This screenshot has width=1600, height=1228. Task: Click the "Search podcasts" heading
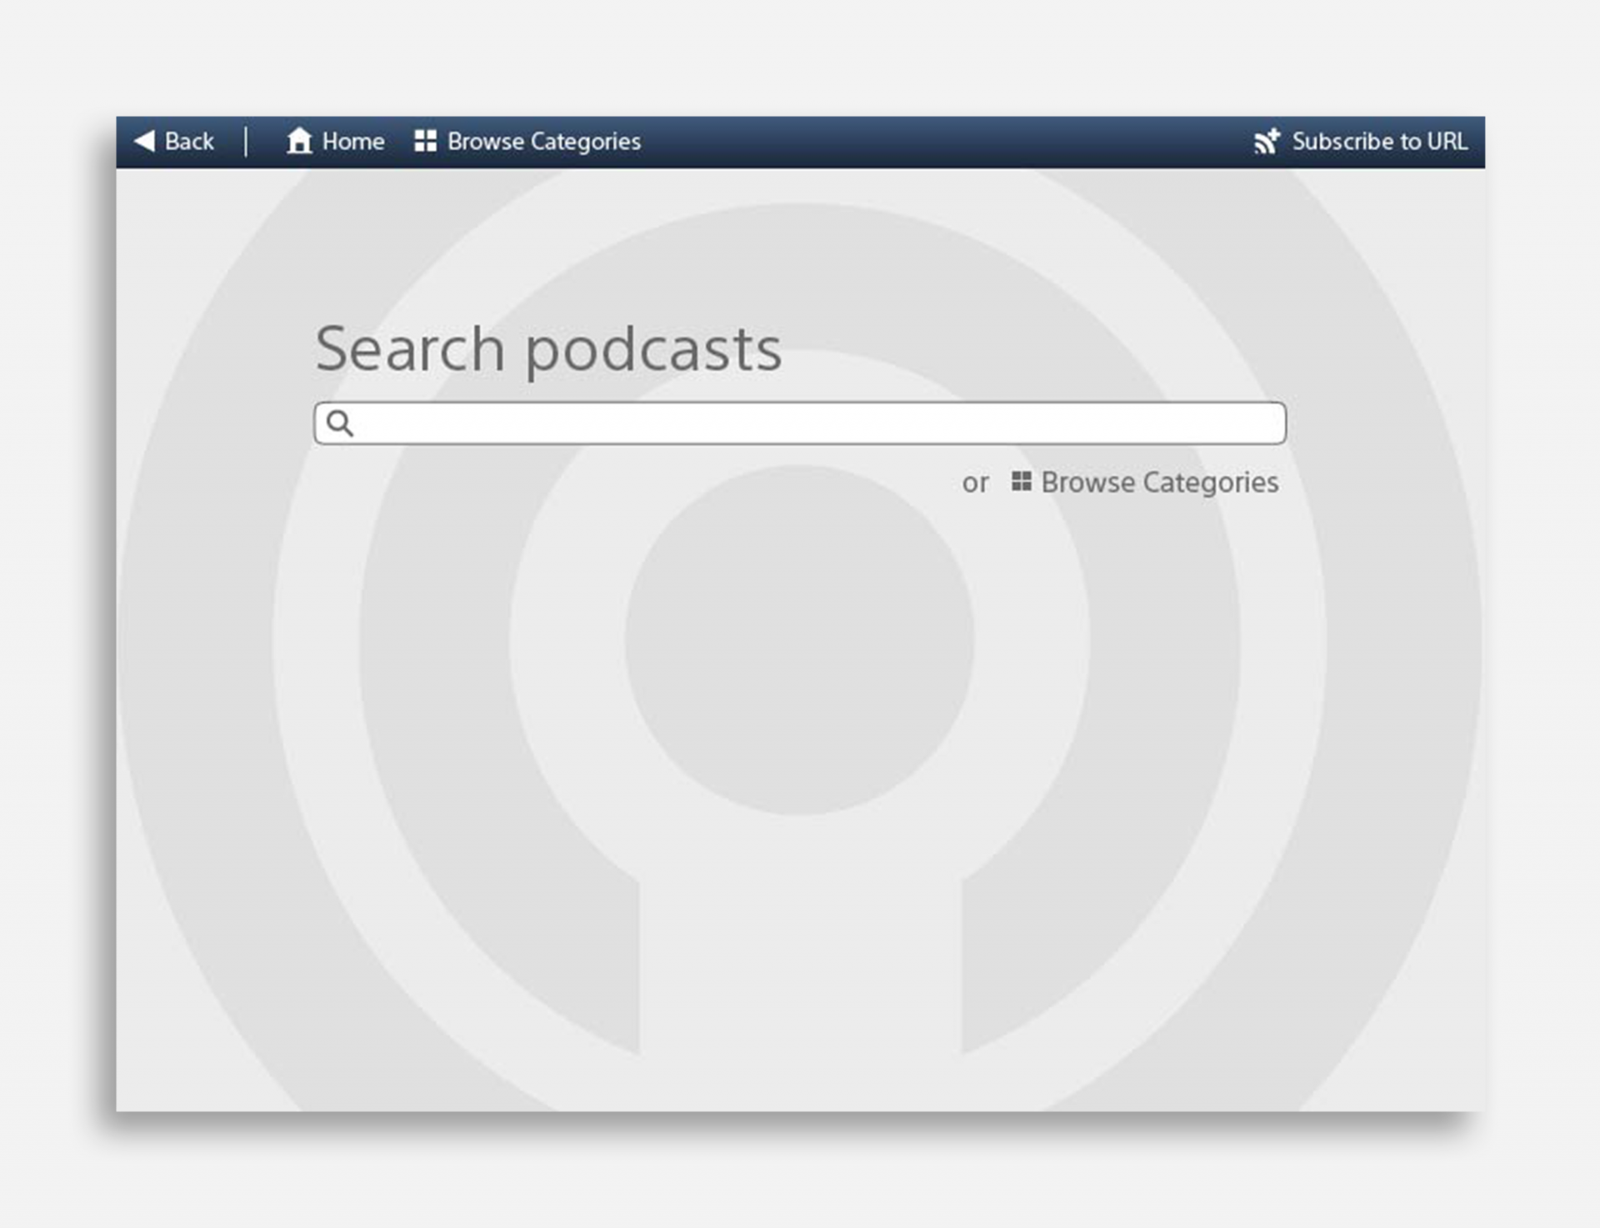[x=548, y=348]
